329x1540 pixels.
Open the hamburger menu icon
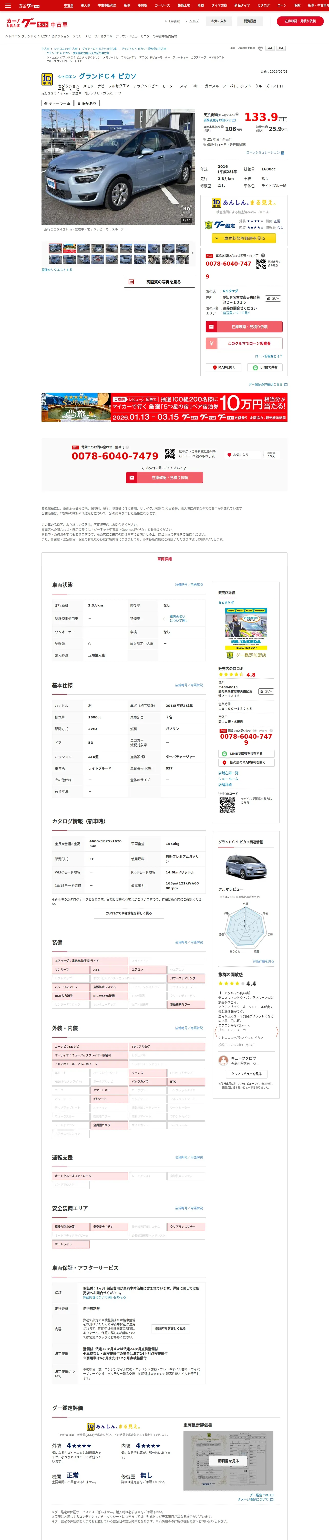[8, 5]
